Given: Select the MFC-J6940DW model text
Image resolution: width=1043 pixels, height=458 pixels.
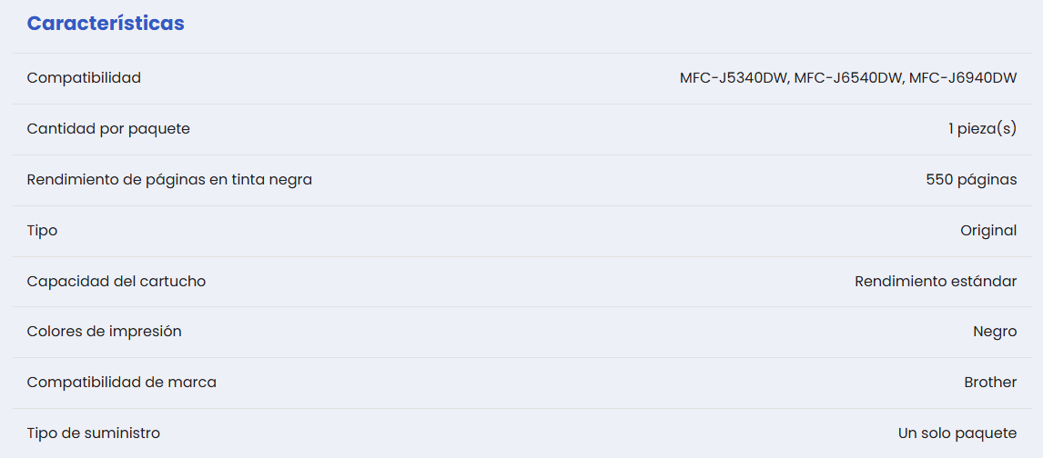Looking at the screenshot, I should [962, 78].
